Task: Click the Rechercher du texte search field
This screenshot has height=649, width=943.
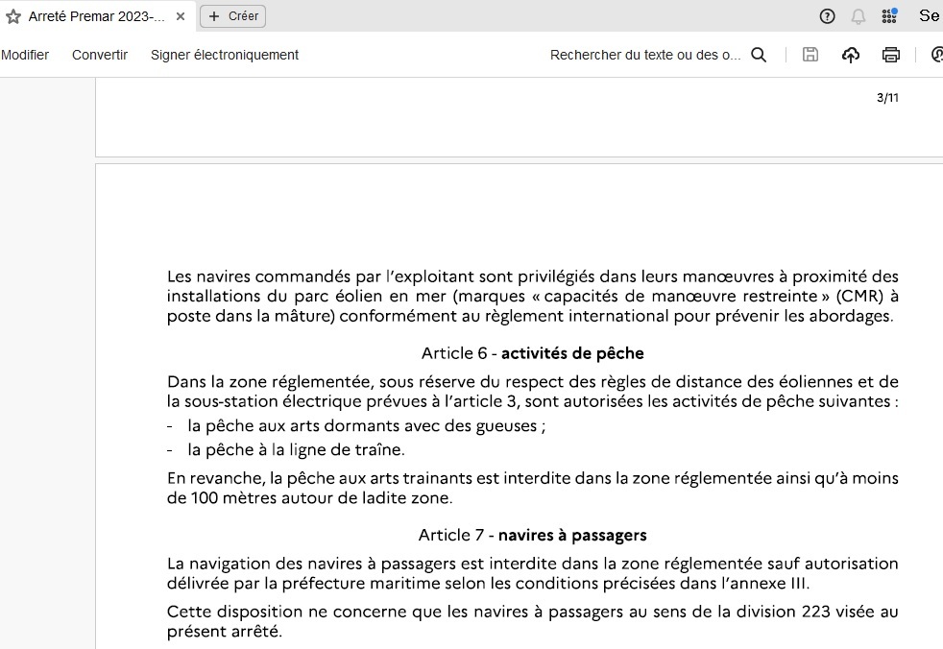Action: tap(645, 55)
